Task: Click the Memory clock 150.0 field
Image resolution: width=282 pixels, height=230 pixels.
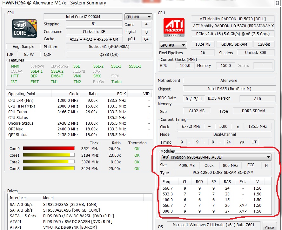Action: (226, 66)
